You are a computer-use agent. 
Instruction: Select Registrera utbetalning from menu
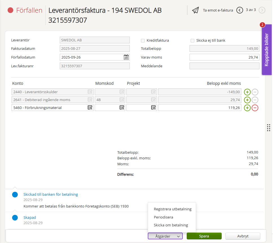173,209
